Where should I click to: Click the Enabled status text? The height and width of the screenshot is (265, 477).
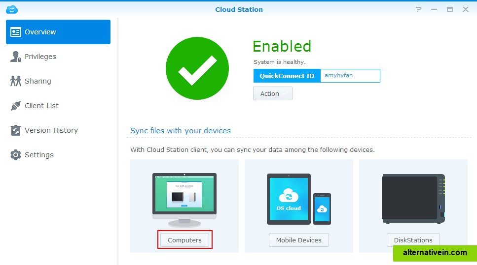[x=282, y=46]
